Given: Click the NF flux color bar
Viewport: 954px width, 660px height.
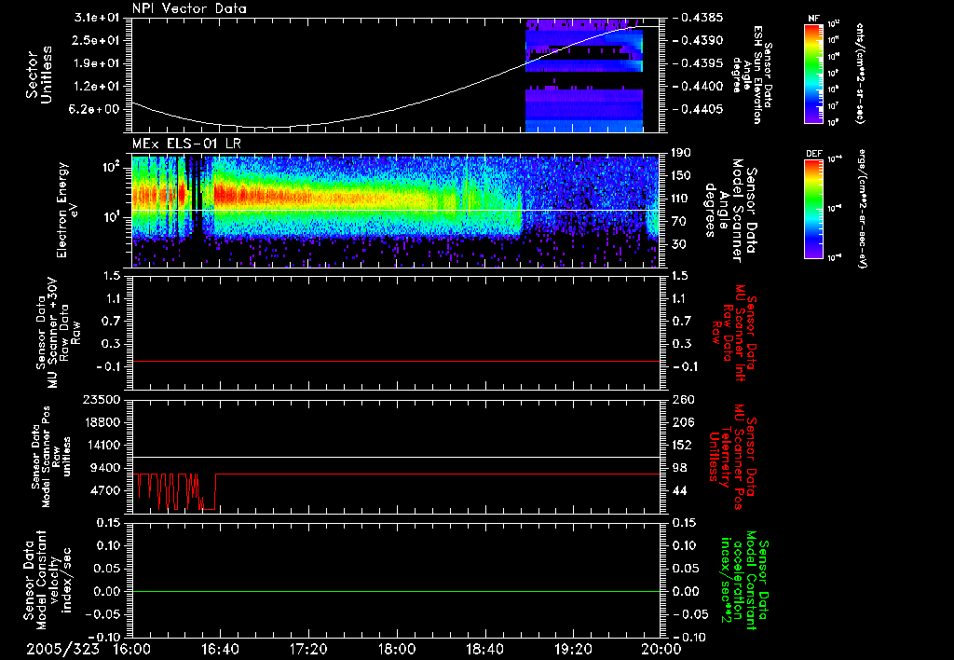Looking at the screenshot, I should point(813,73).
